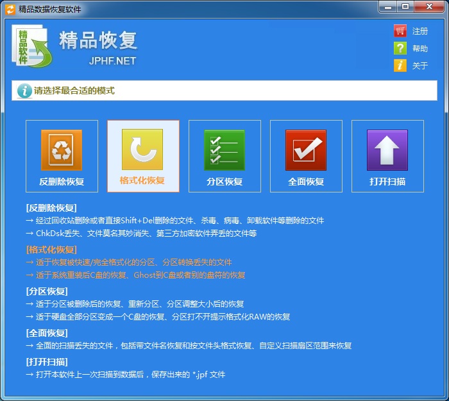Choose 全面恢复 mode label
449x401 pixels.
(306, 182)
